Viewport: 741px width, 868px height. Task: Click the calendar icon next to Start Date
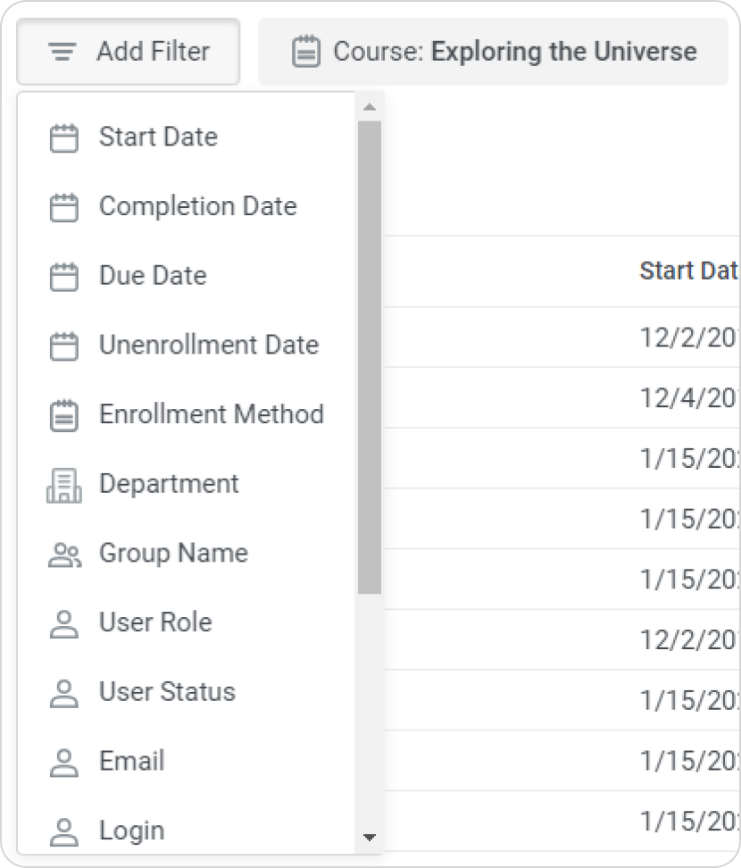(63, 138)
